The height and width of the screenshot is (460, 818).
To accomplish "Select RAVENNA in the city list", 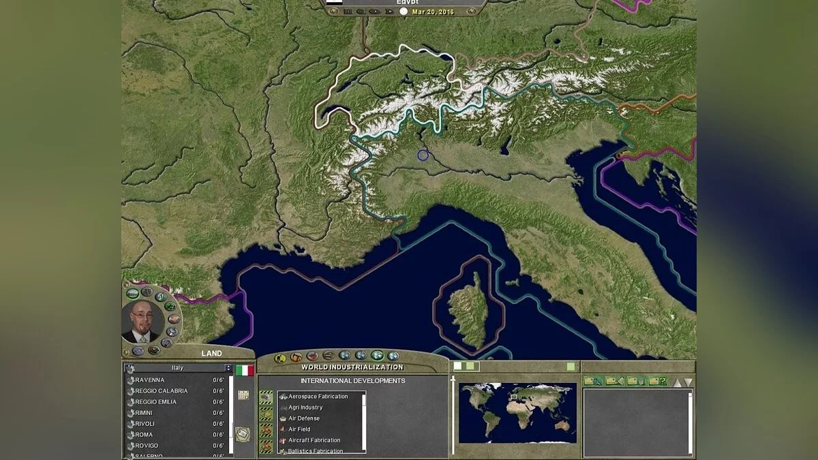I will pyautogui.click(x=149, y=380).
